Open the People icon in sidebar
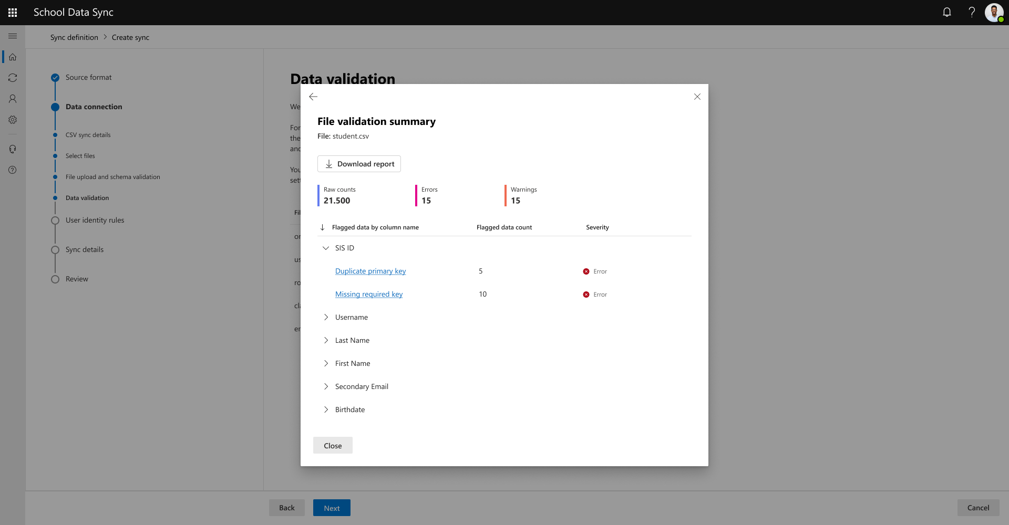This screenshot has width=1009, height=525. [13, 99]
